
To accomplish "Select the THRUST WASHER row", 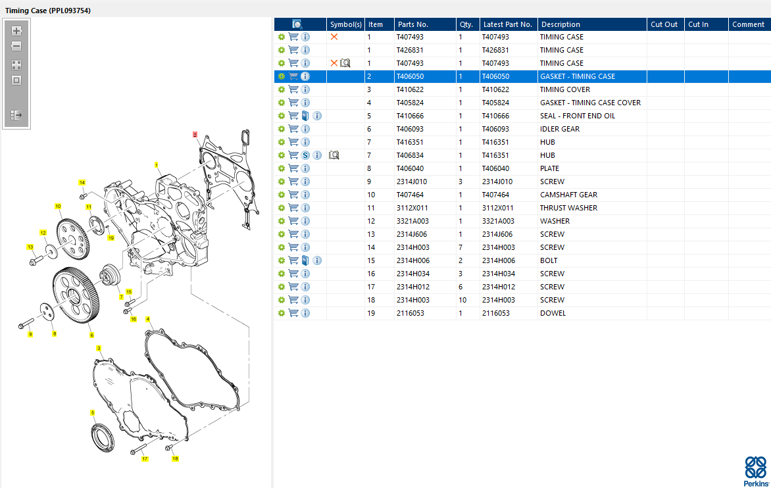I will click(568, 208).
